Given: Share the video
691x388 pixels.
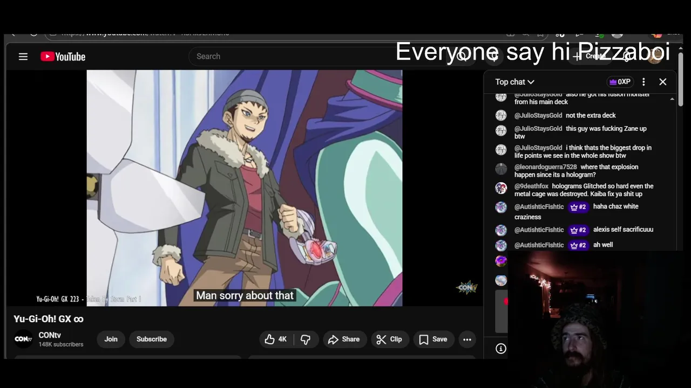Looking at the screenshot, I should (x=344, y=339).
